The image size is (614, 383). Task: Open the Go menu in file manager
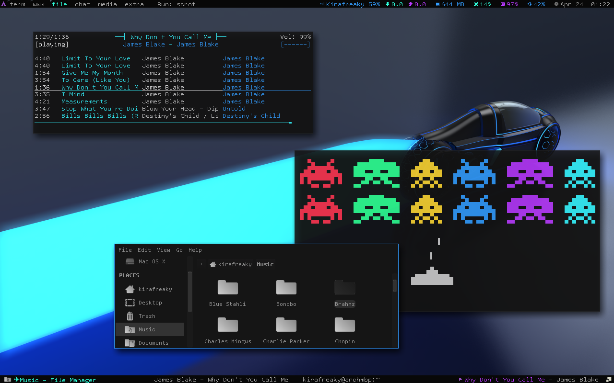point(179,250)
